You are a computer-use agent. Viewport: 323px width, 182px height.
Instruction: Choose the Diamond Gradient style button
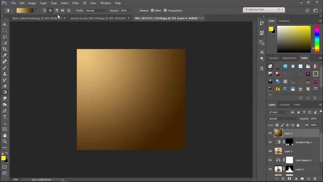pos(69,11)
